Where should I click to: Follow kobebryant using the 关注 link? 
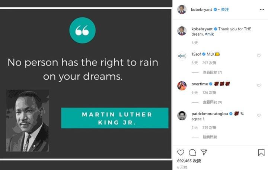tap(225, 10)
